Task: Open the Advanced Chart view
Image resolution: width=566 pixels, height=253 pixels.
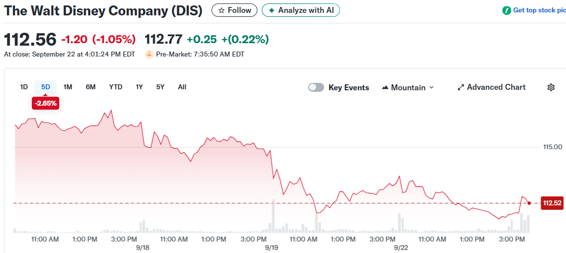Action: coord(491,87)
